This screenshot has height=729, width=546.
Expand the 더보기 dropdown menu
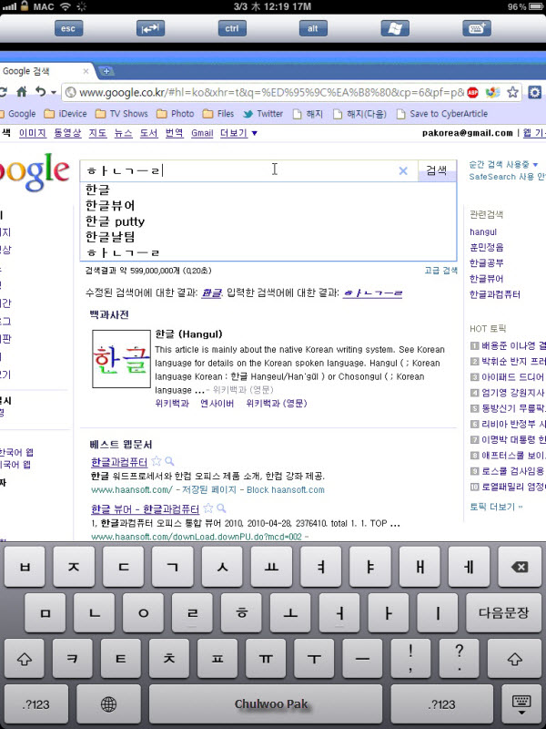tap(238, 133)
